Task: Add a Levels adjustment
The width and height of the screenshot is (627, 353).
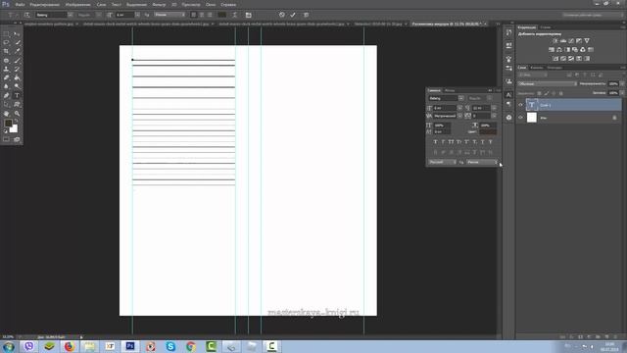Action: pyautogui.click(x=563, y=41)
